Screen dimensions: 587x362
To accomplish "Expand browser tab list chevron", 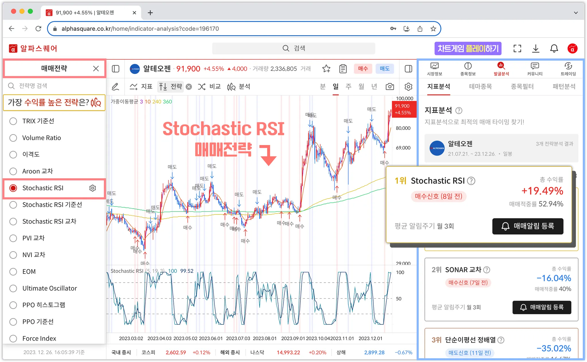I will [x=576, y=13].
